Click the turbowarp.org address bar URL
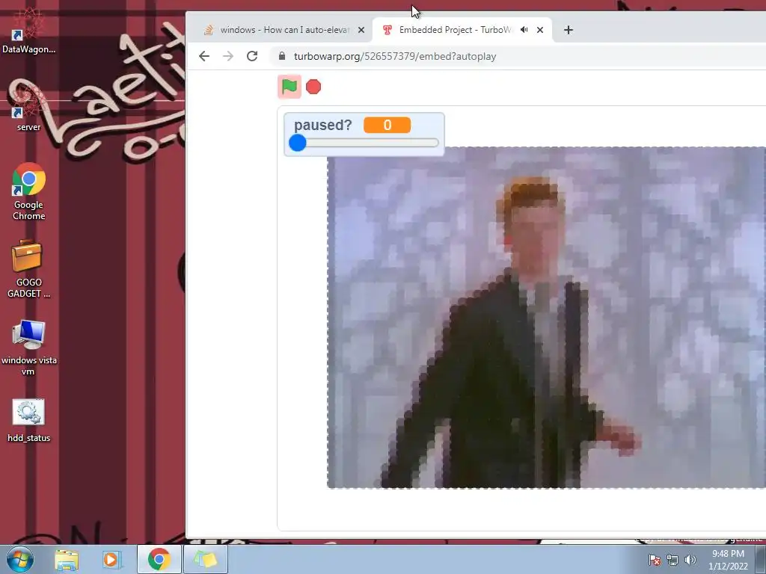The image size is (766, 574). [x=395, y=56]
